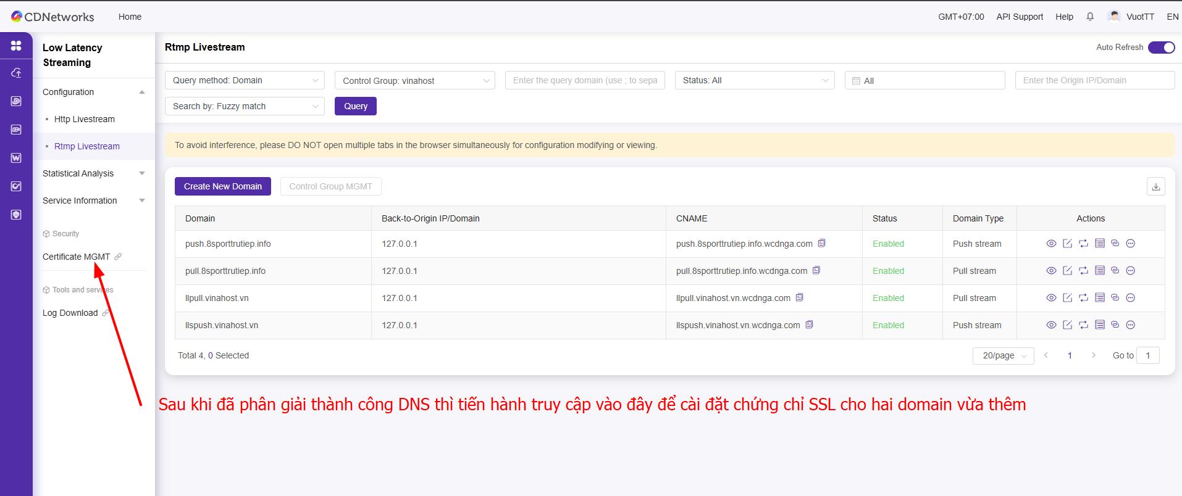This screenshot has height=496, width=1182.
Task: Open the Control Group vinahost dropdown
Action: pos(414,81)
